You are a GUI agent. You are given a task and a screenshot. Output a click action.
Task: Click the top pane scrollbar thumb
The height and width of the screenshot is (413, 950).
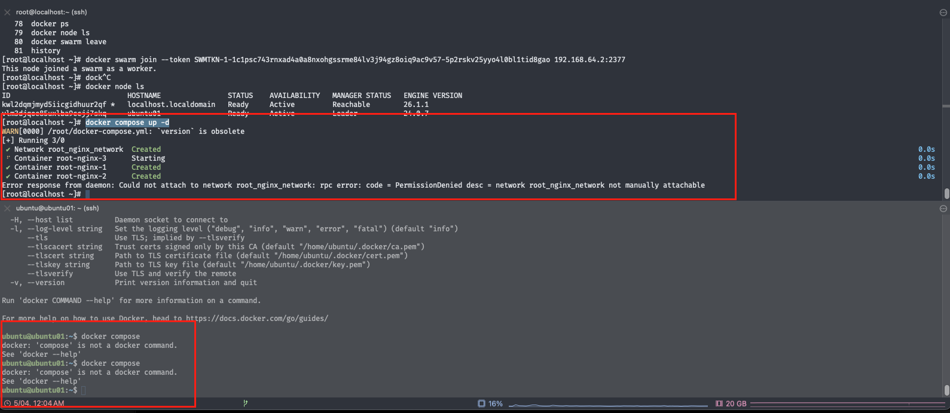point(946,194)
